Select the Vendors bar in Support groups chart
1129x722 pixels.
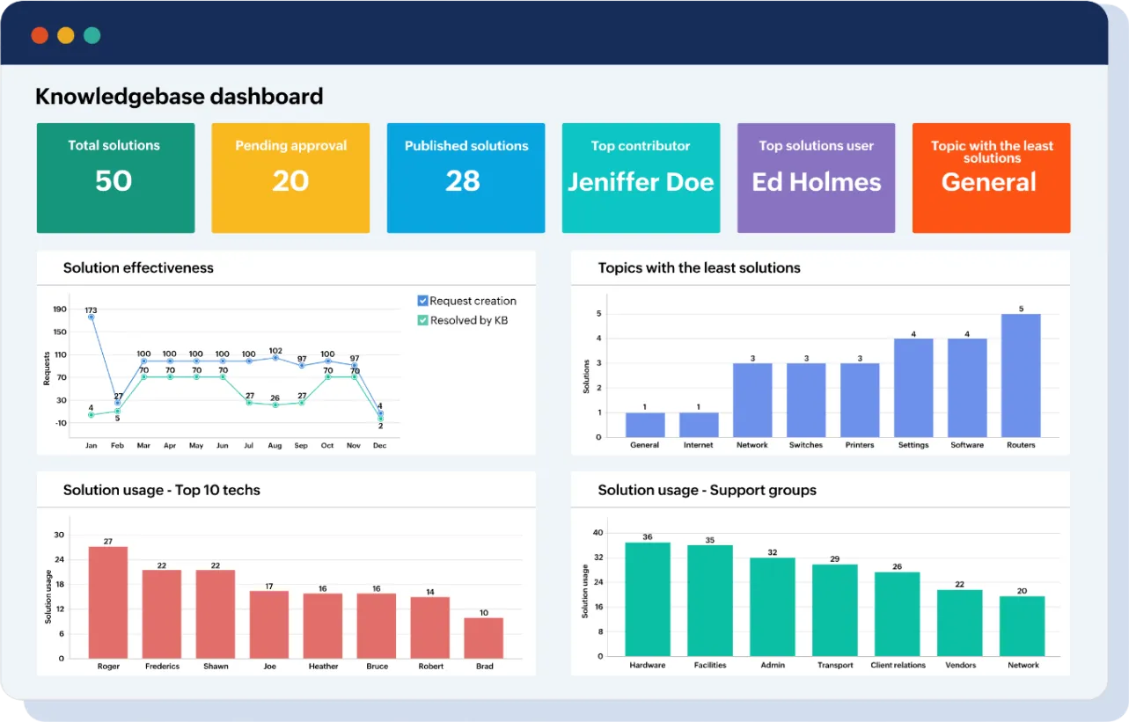click(x=960, y=623)
